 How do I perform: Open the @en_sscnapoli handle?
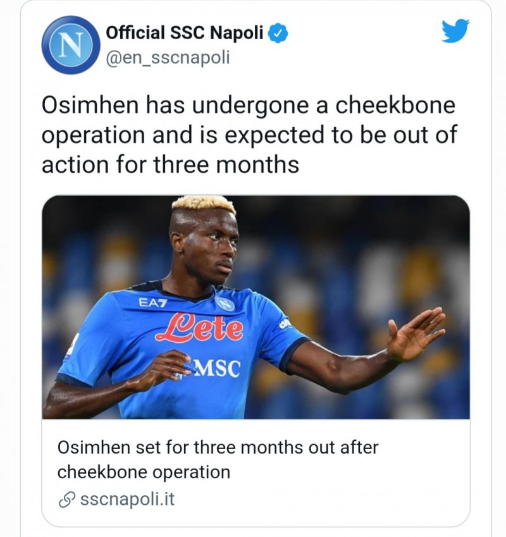point(168,58)
